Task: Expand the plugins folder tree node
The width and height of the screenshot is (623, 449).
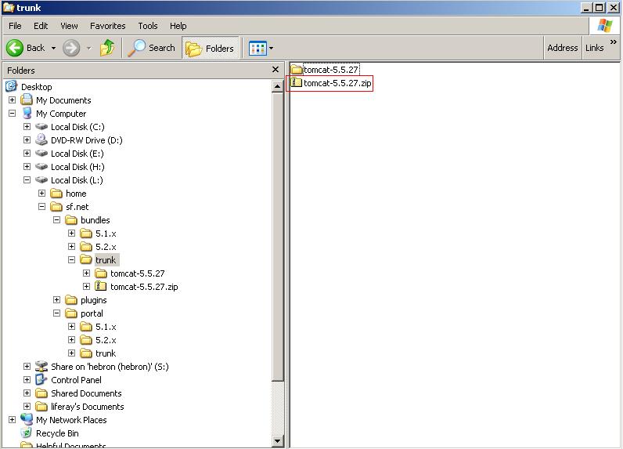Action: (x=57, y=300)
